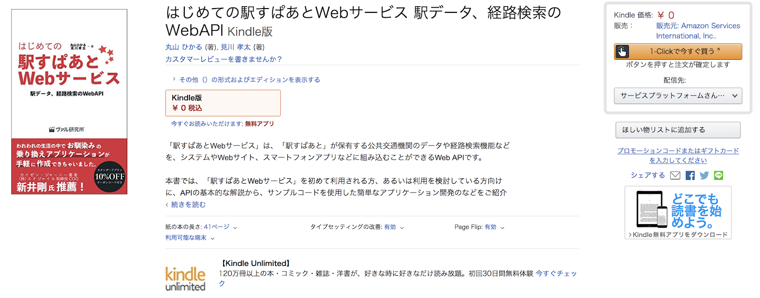
Task: Add to wish list ほしい物リストに追加する
Action: [x=678, y=130]
